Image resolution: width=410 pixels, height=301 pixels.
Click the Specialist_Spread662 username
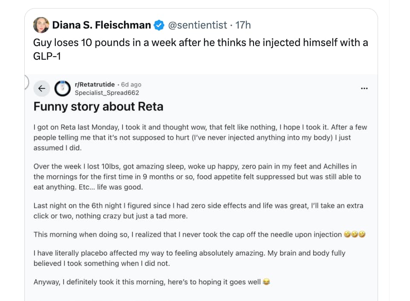coord(107,93)
